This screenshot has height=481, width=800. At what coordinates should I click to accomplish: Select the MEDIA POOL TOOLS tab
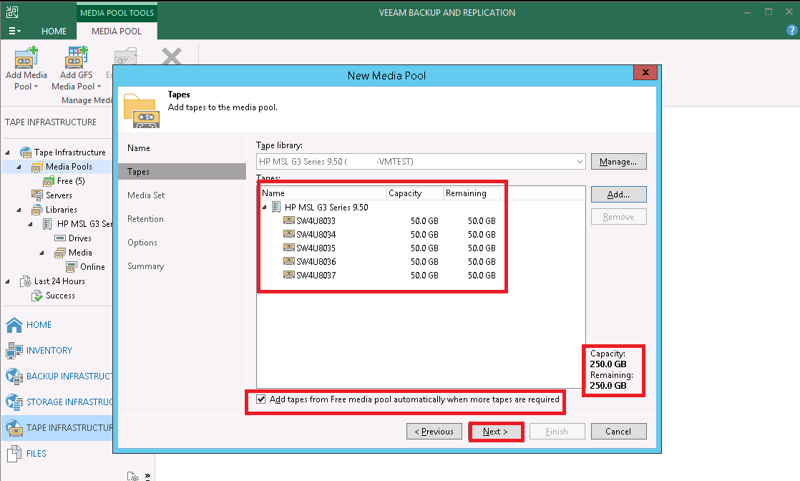(x=116, y=12)
